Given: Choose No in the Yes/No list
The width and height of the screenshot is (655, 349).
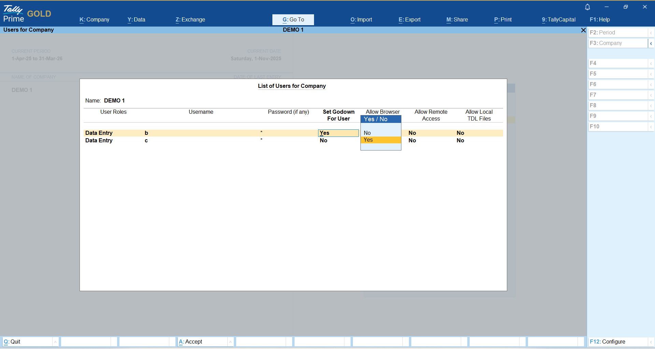Looking at the screenshot, I should pos(367,133).
